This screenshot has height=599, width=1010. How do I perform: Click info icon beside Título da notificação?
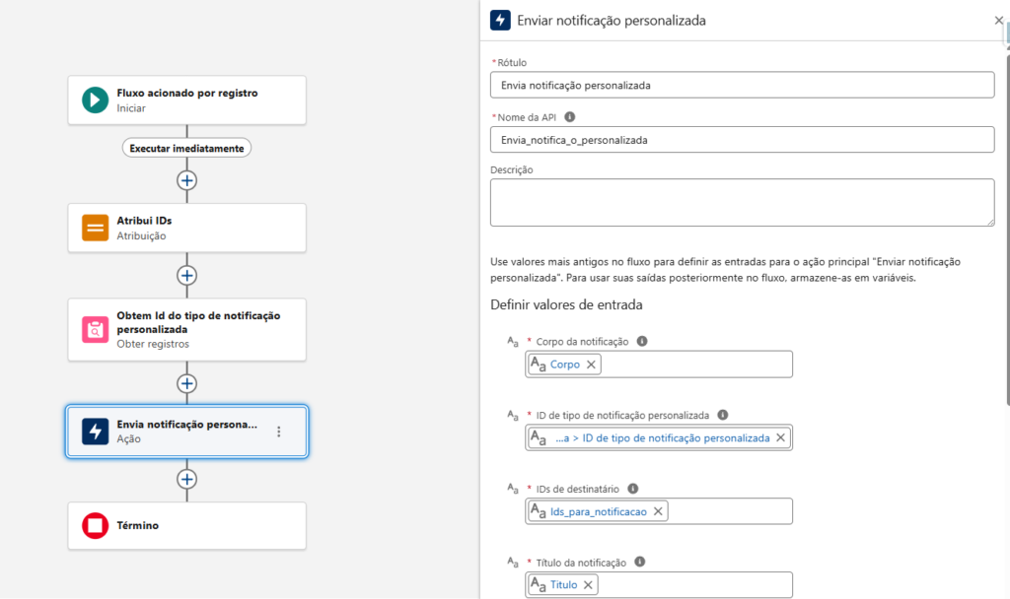640,562
